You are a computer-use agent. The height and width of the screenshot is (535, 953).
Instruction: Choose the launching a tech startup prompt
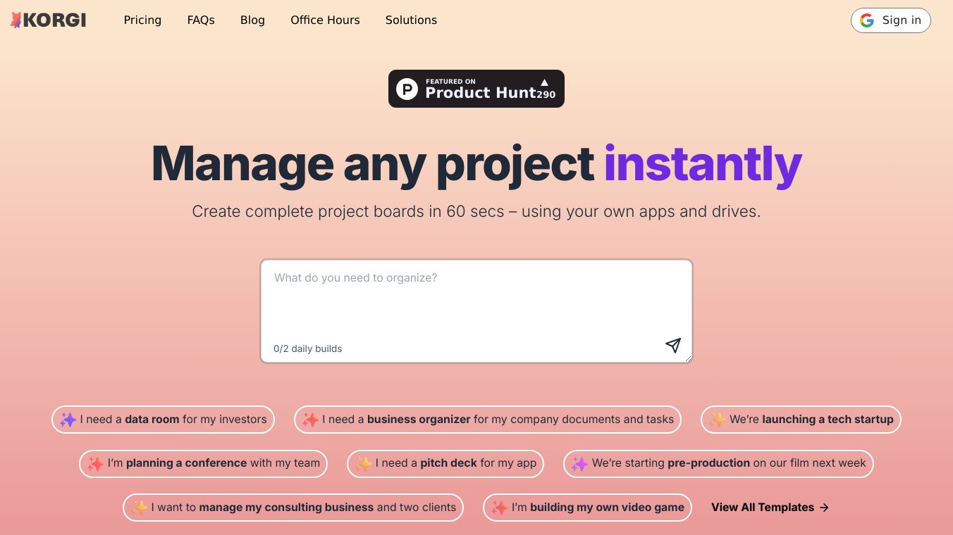(801, 420)
